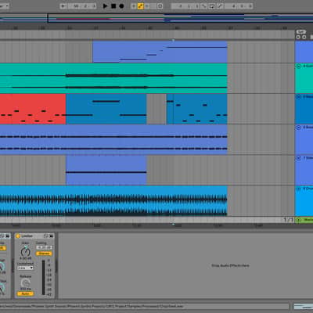Toggle the Punch-In switch
The height and width of the screenshot is (313, 313).
[x=203, y=6]
